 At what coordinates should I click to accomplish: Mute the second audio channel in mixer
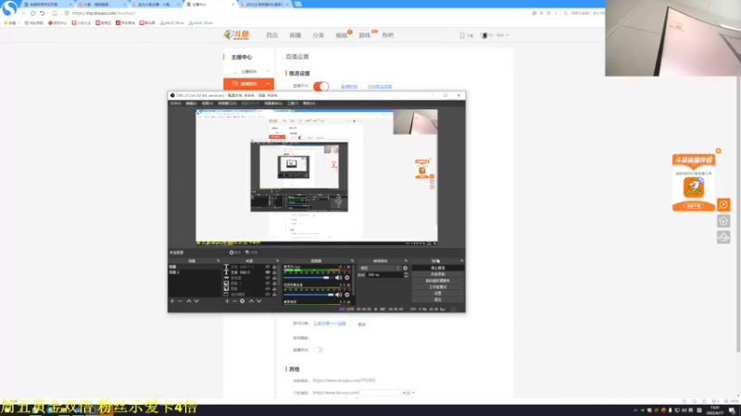pyautogui.click(x=338, y=295)
